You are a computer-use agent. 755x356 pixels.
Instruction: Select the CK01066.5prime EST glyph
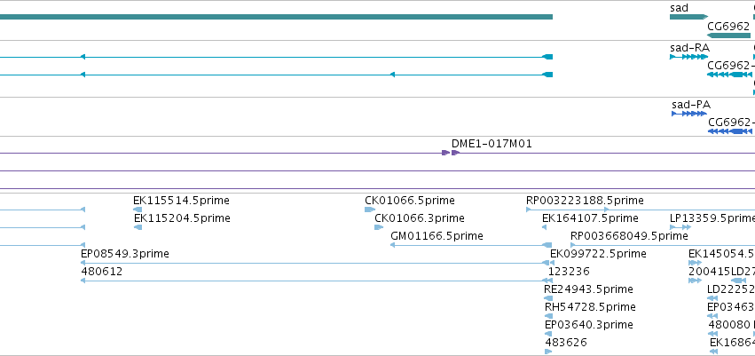370,210
